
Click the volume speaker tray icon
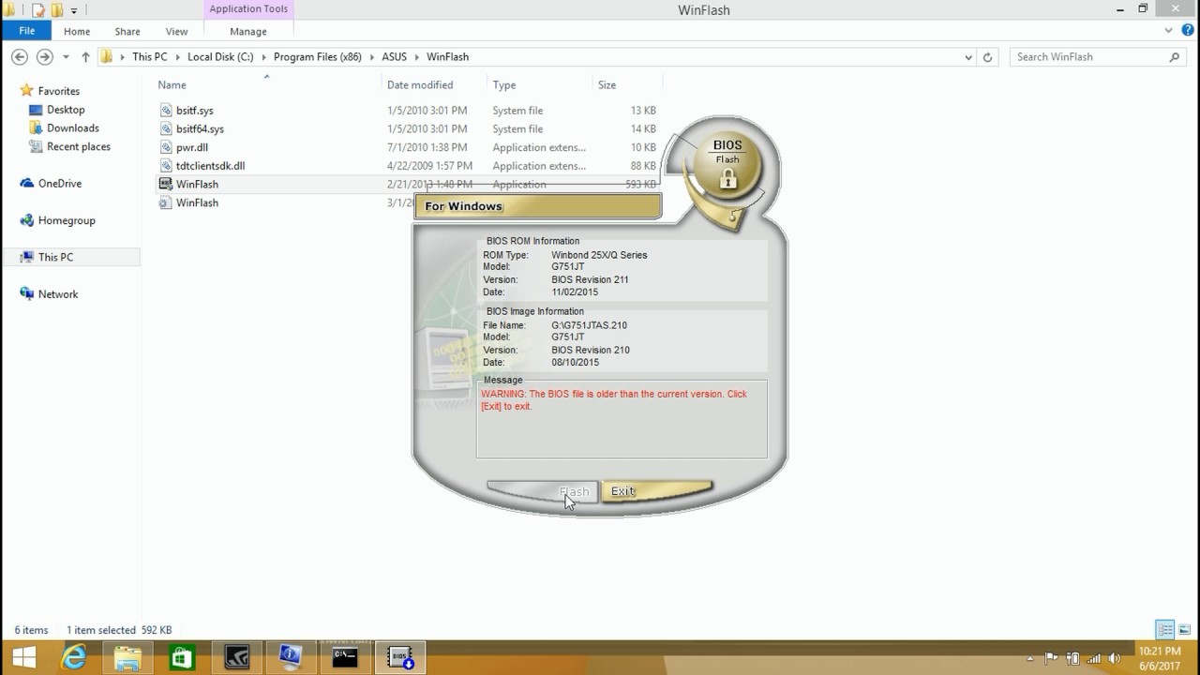click(1116, 658)
